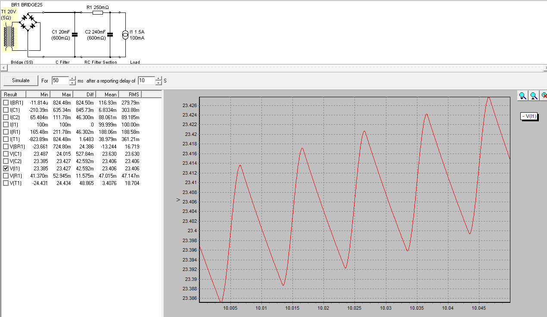This screenshot has height=317, width=547.
Task: Click the I(T1) diff value 1.6483
Action: [86, 139]
